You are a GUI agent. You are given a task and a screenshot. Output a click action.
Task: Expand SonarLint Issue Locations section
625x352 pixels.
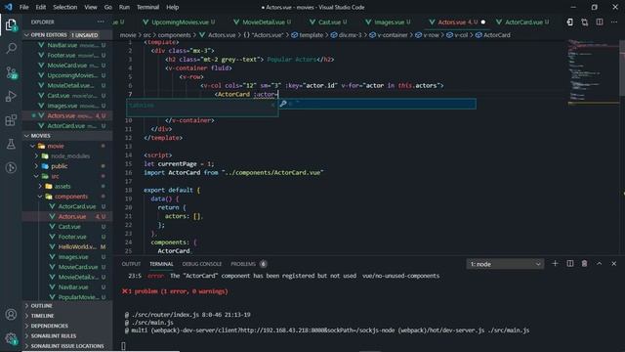(67, 346)
